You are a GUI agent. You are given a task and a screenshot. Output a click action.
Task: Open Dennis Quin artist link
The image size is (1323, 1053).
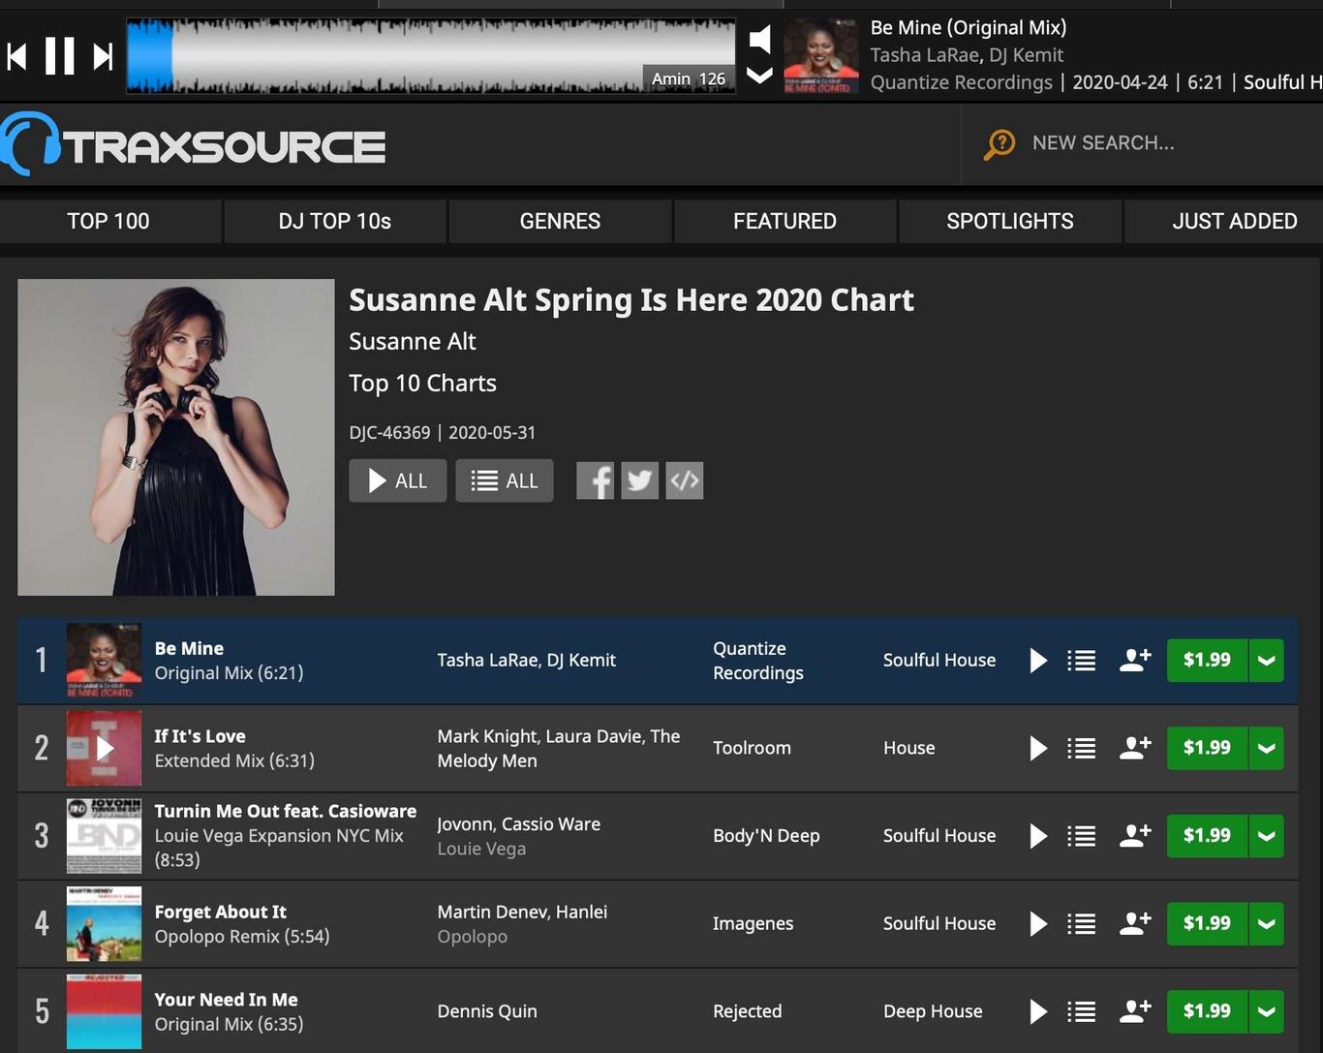click(x=487, y=1011)
